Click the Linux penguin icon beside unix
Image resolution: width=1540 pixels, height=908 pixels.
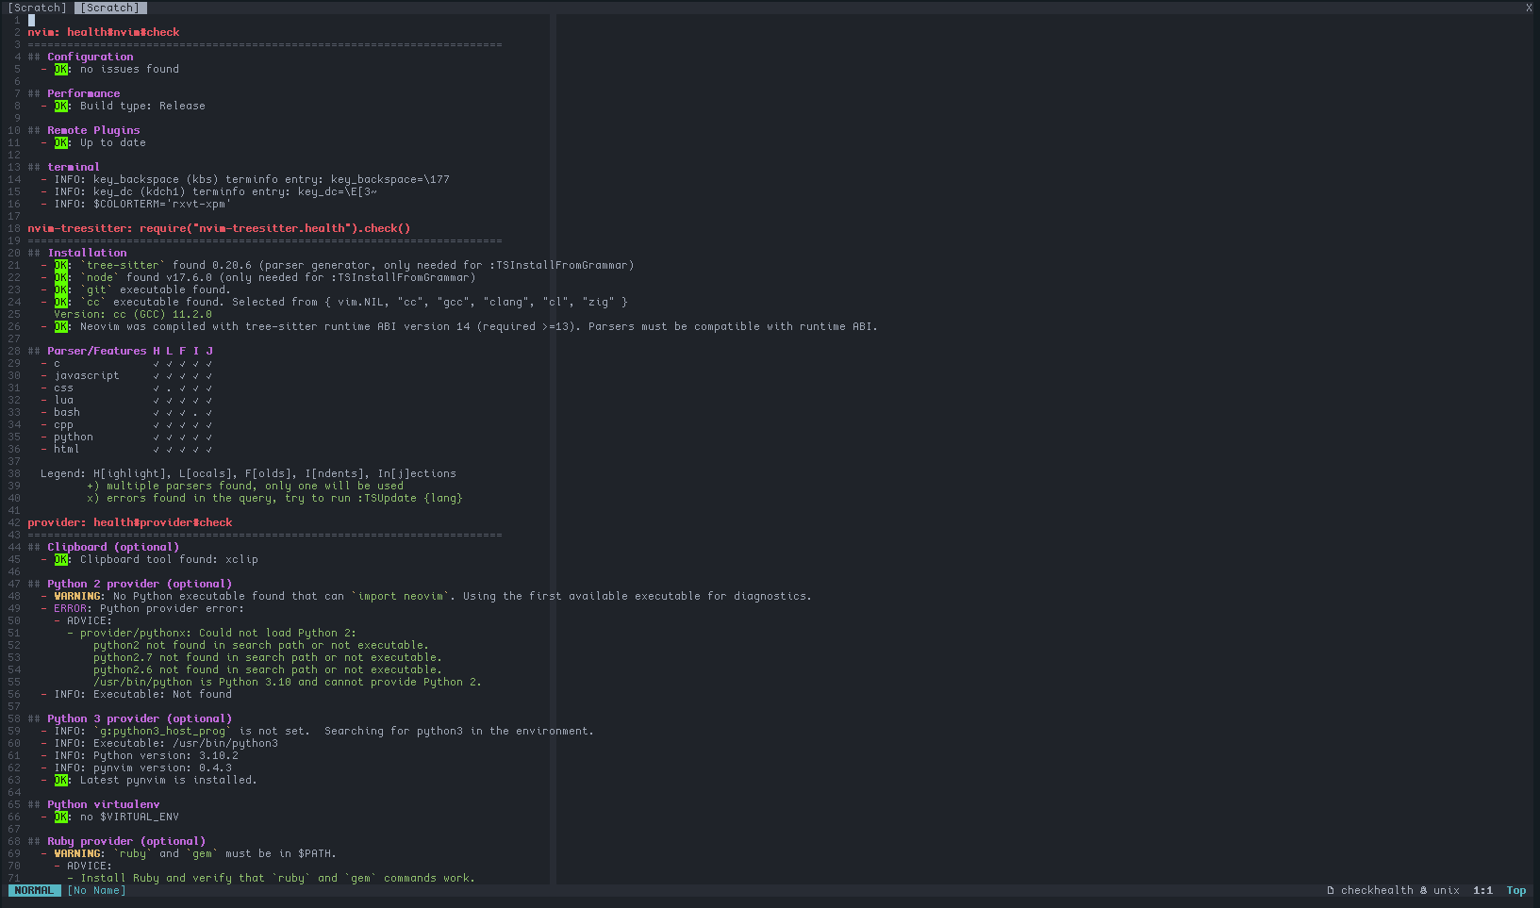(1423, 890)
